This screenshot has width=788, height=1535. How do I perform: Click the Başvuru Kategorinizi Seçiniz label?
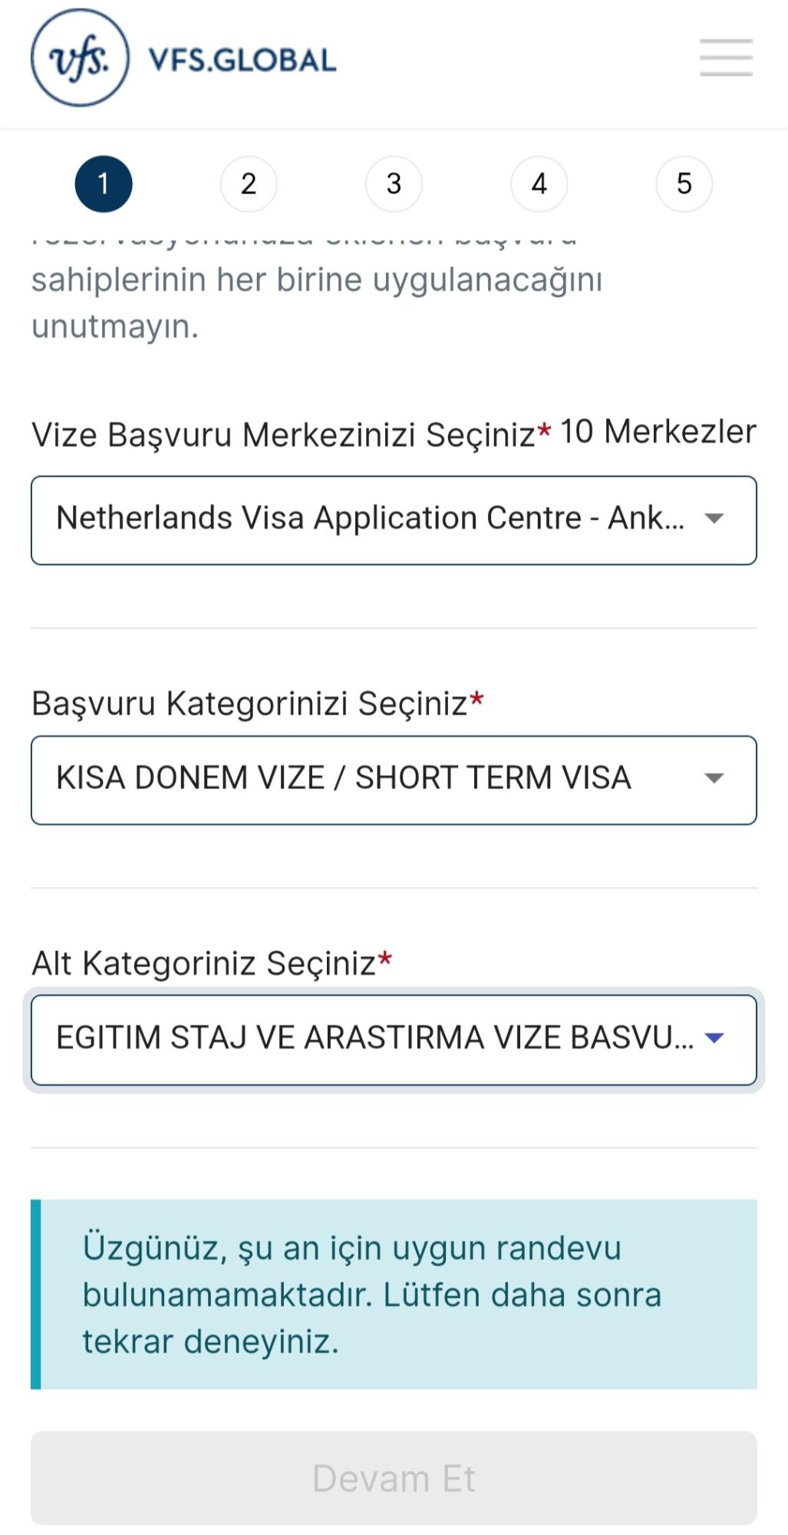point(249,703)
